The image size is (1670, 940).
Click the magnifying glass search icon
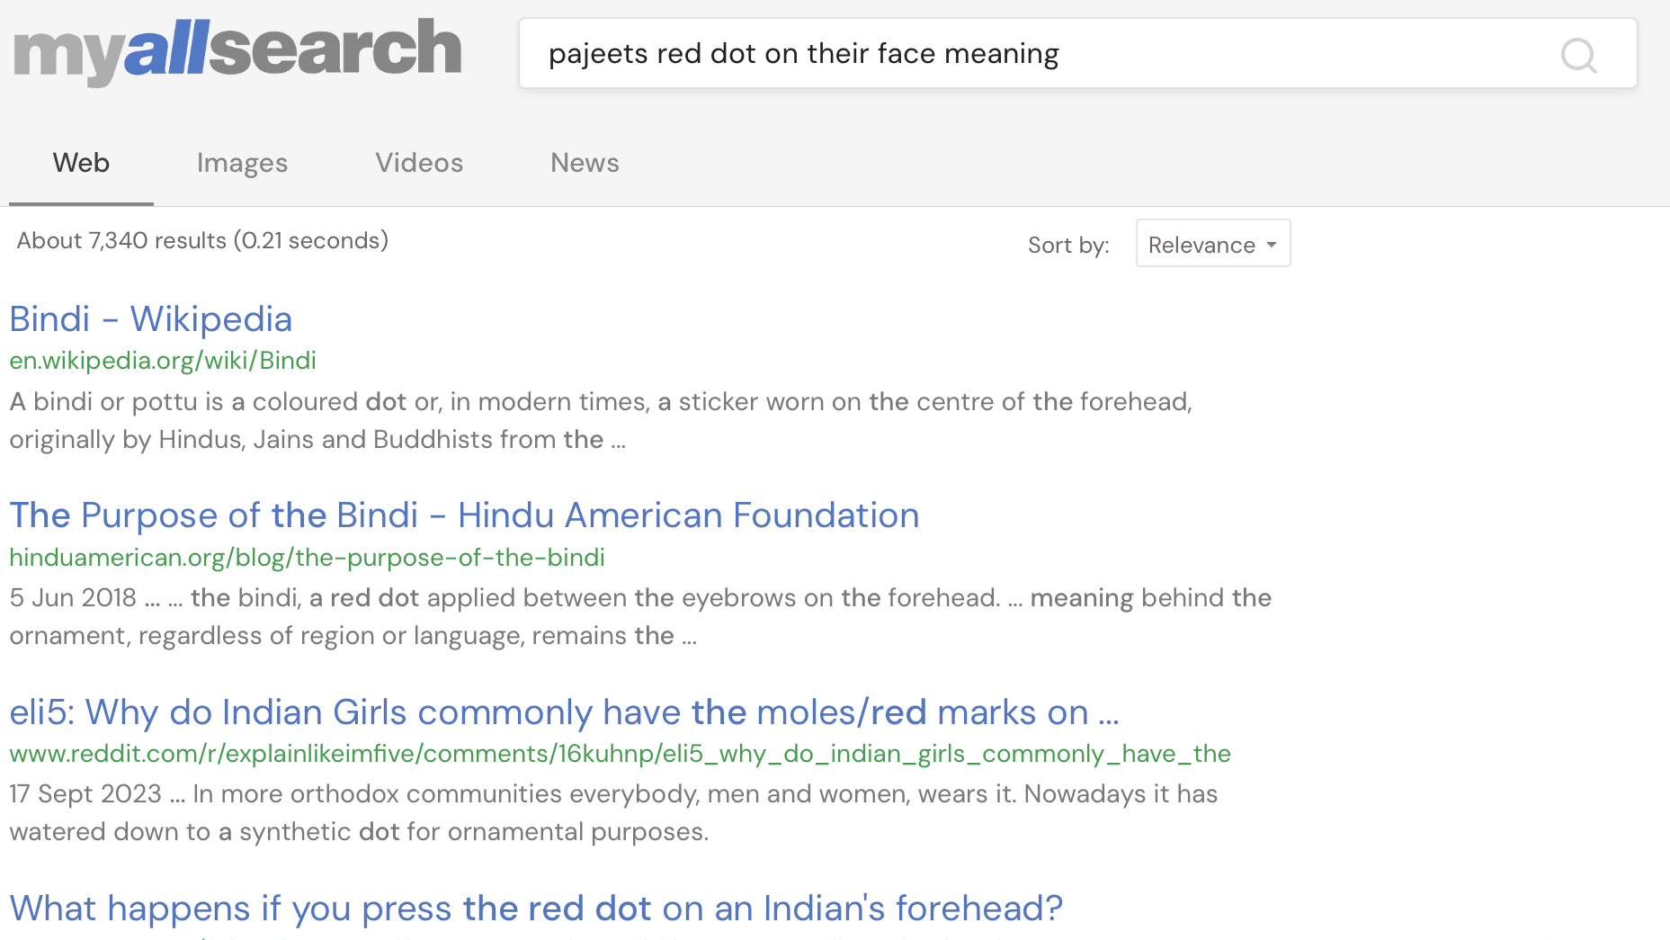tap(1578, 55)
